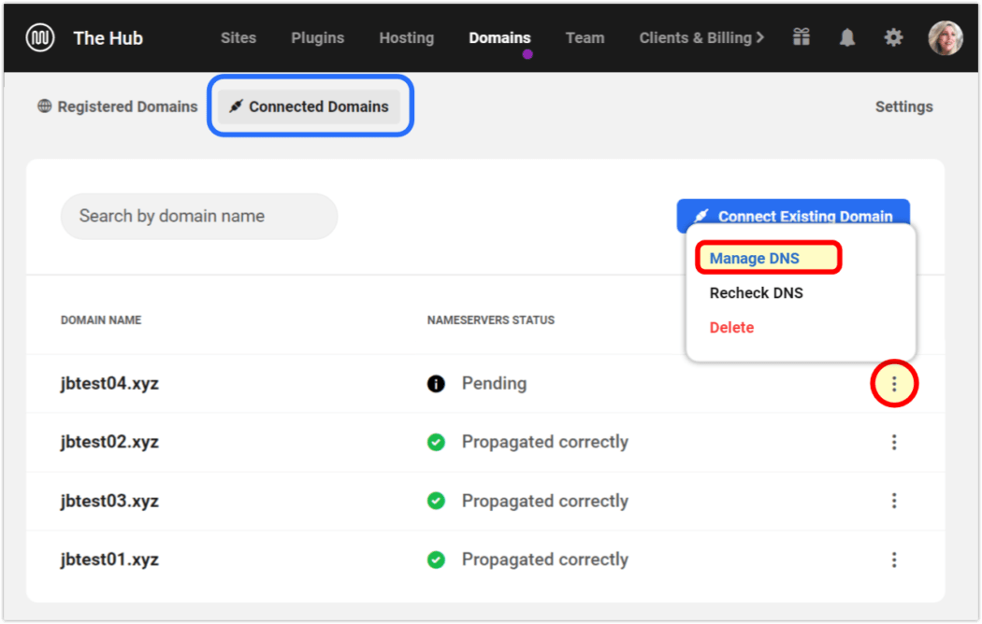Viewport: 982px width, 624px height.
Task: Click the info icon beside Pending status
Action: point(436,383)
